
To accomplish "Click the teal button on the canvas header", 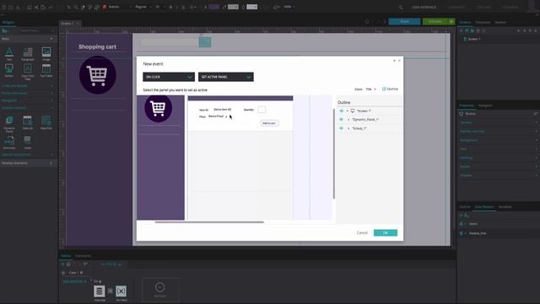I will pos(205,42).
